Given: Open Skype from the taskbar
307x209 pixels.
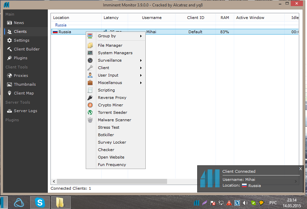Looking at the screenshot, I should 40,203.
